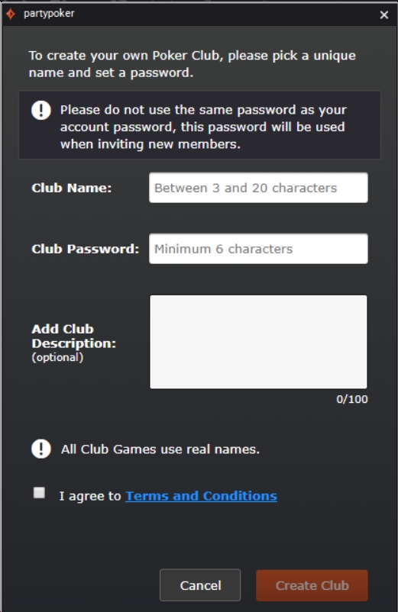
Task: Click the exclamation icon next to real names notice
Action: 41,449
